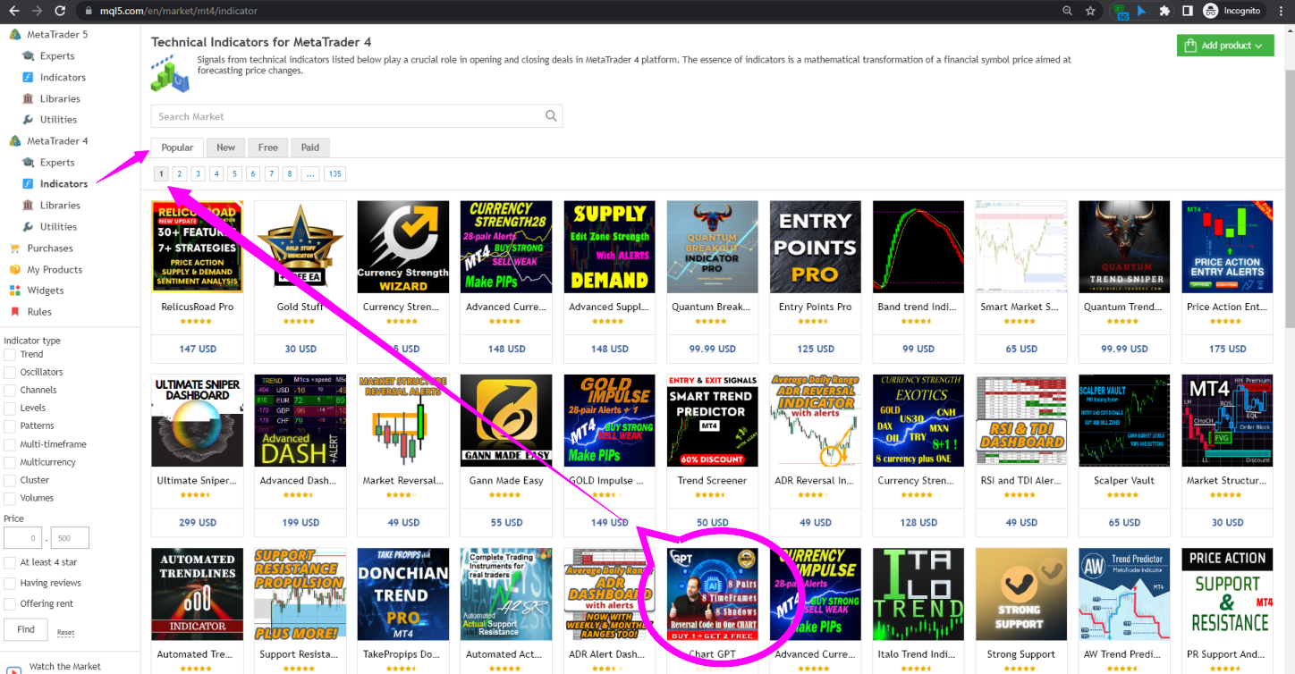1295x674 pixels.
Task: Click the MetaTrader 5 sidebar icon
Action: pyautogui.click(x=14, y=35)
